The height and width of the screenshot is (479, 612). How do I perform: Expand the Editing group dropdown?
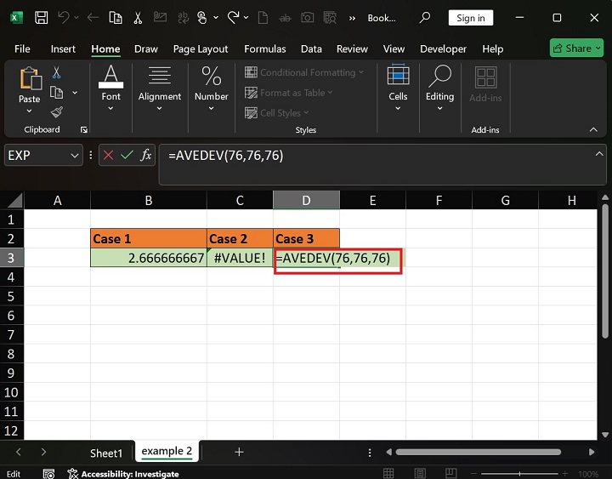(439, 85)
